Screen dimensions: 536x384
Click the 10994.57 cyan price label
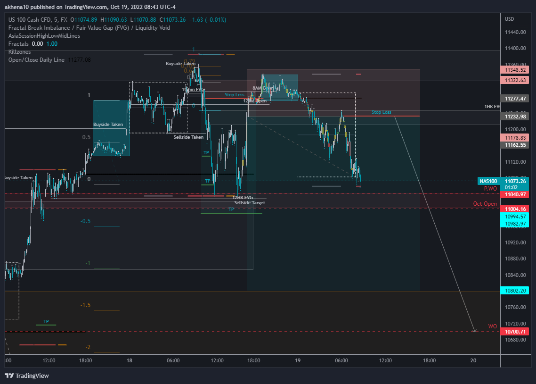(515, 217)
